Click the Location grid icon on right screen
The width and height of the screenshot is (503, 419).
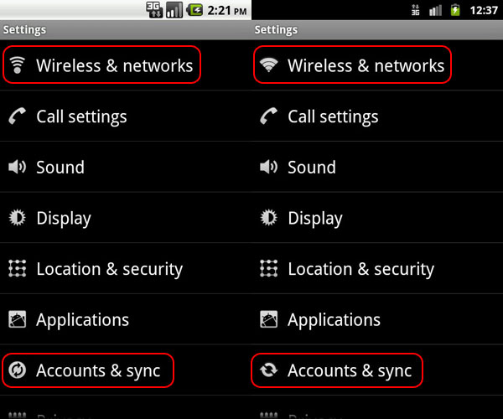pos(269,269)
